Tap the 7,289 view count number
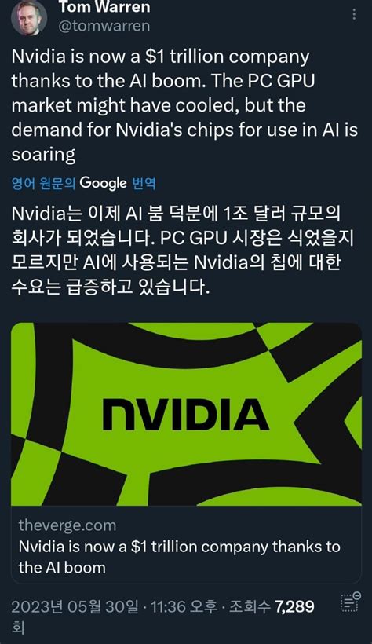 (294, 606)
